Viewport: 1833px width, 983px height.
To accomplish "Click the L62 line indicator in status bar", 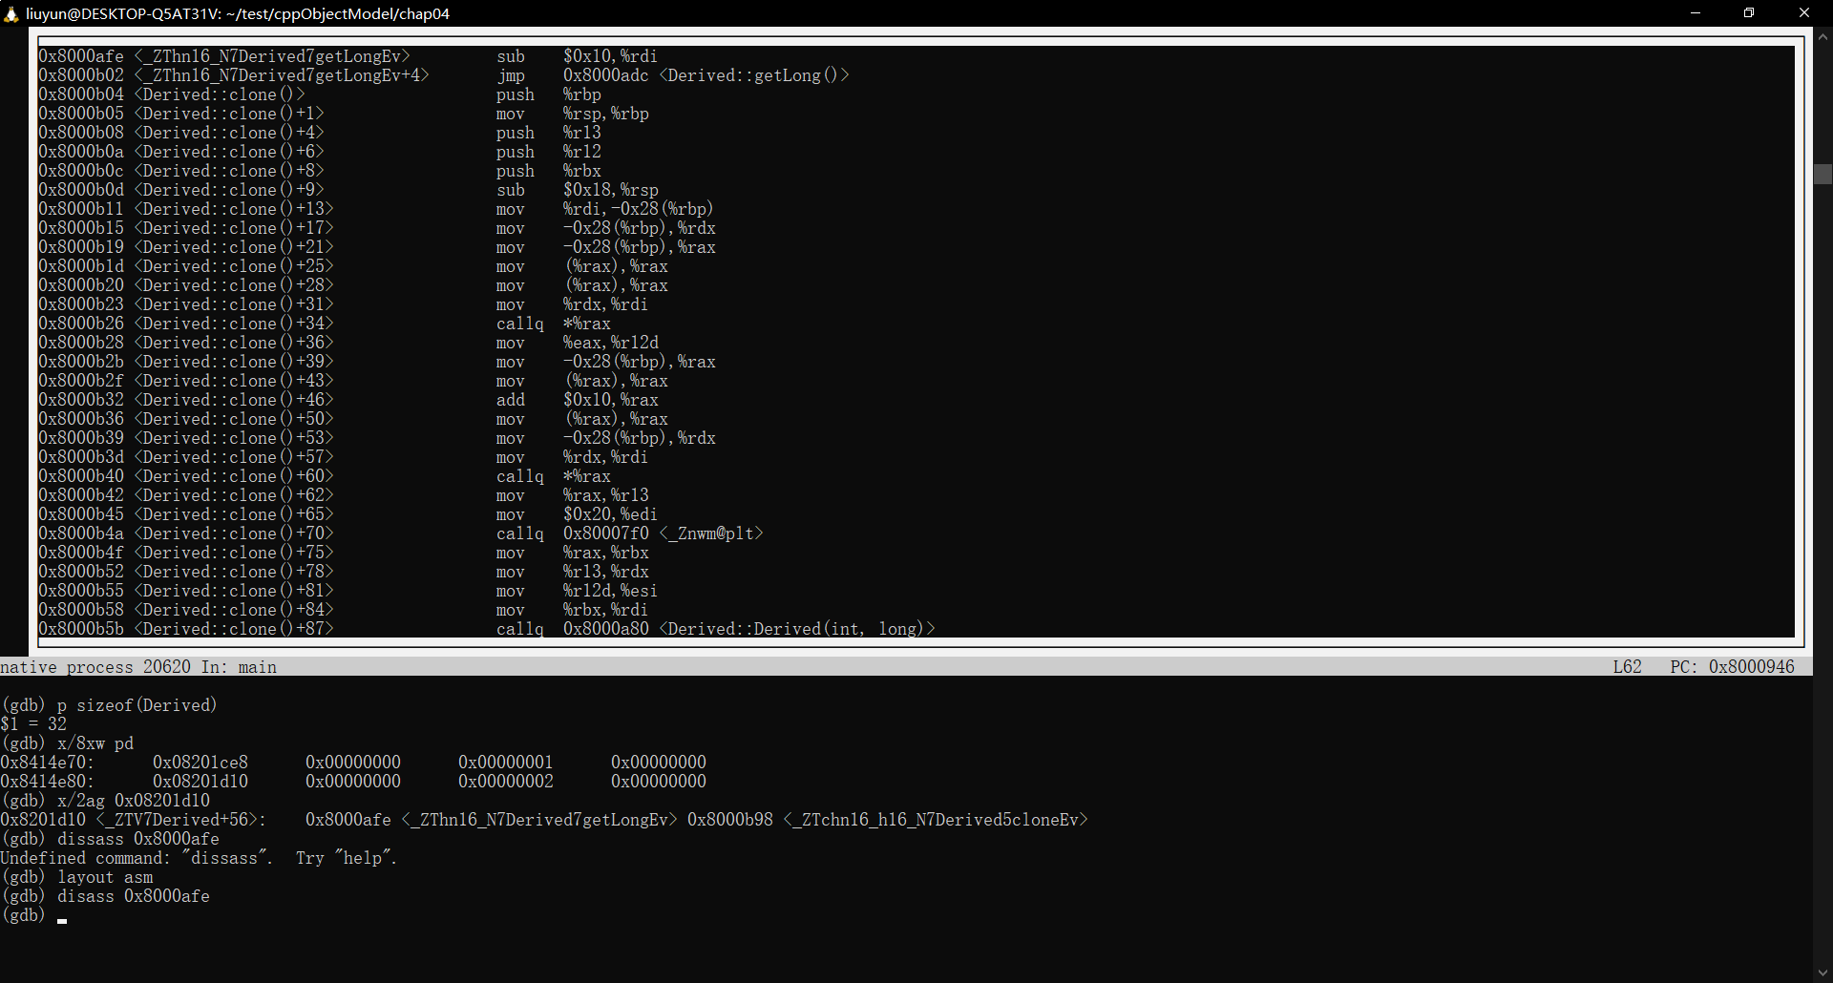I will pos(1626,666).
